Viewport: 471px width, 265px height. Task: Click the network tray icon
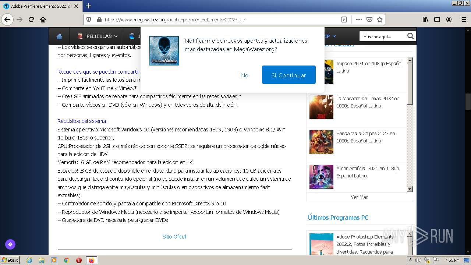pyautogui.click(x=427, y=260)
